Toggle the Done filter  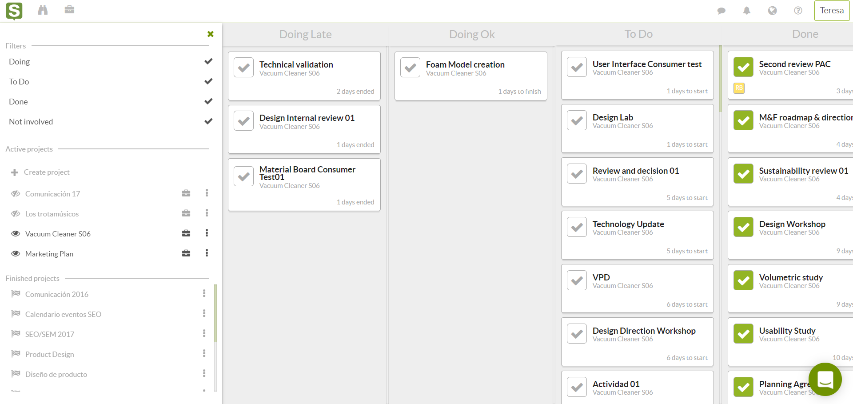point(111,102)
